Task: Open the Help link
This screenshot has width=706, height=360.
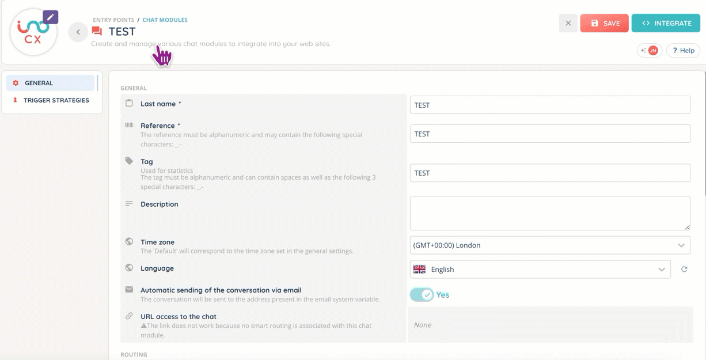Action: 683,51
